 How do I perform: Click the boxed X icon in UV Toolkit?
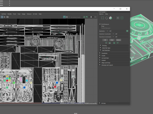click(118, 18)
